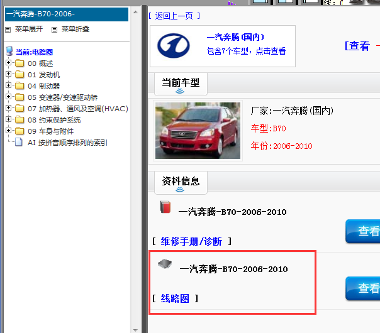The image size is (380, 333).
Task: Open 04 制动器 tree item
Action: [x=43, y=86]
